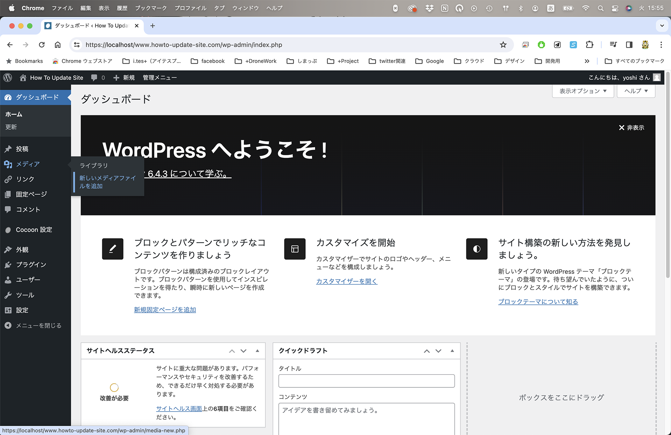
Task: Click the pencil edit icon in the welcome panel
Action: [x=113, y=249]
